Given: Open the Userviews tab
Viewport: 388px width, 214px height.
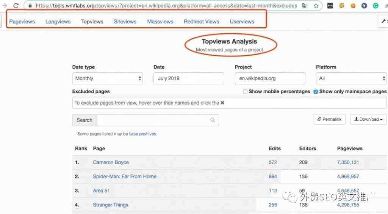Looking at the screenshot, I should point(242,22).
